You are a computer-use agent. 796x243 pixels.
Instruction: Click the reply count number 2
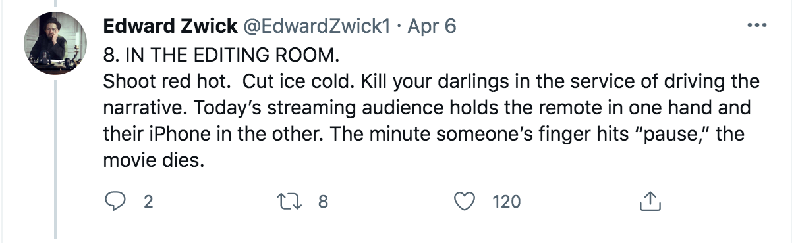(148, 202)
